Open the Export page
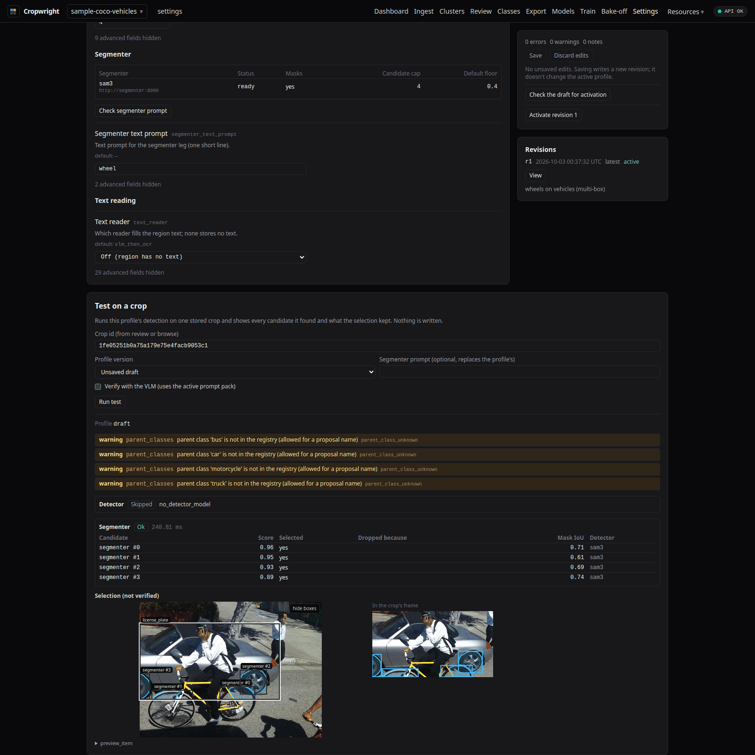Viewport: 755px width, 755px height. pyautogui.click(x=536, y=11)
